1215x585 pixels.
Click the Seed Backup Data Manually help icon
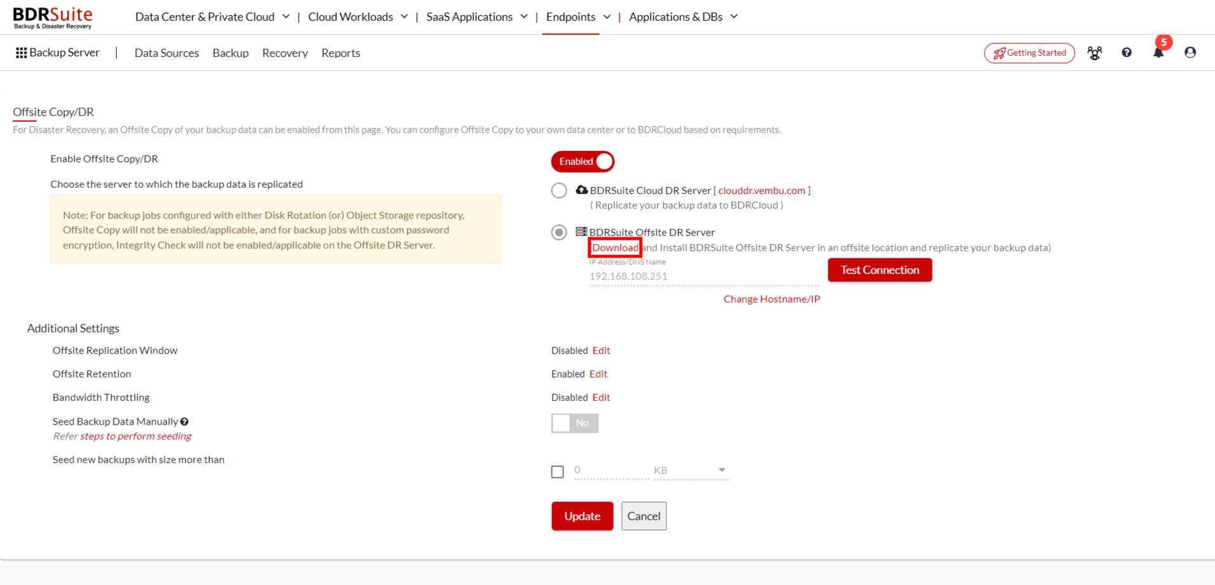(185, 421)
